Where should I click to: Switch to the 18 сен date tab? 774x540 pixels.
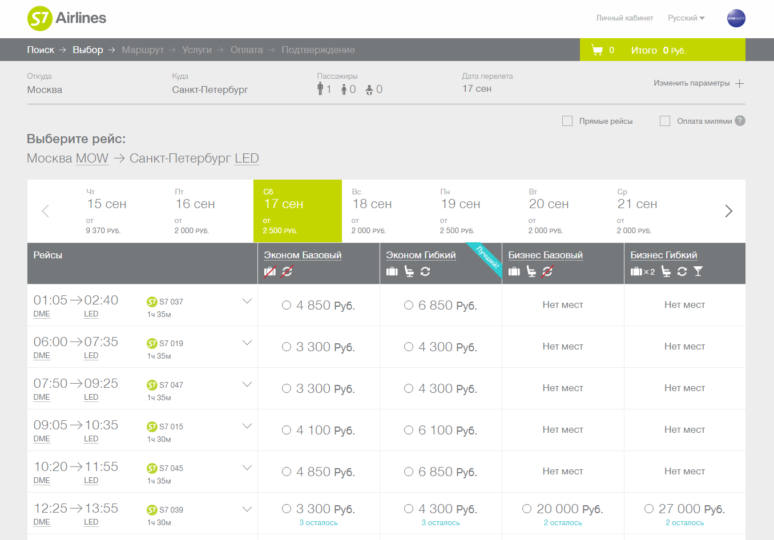coord(386,211)
